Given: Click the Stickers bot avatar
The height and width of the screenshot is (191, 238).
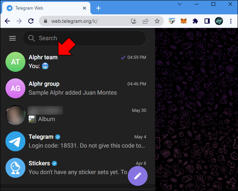Looking at the screenshot, I should [15, 168].
